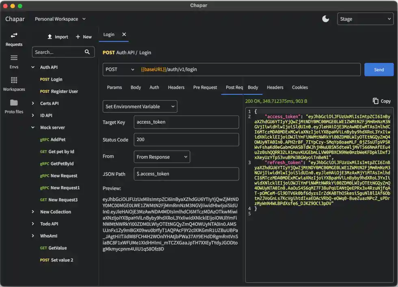Switch to the Headers request tab
398x287 pixels.
point(176,87)
